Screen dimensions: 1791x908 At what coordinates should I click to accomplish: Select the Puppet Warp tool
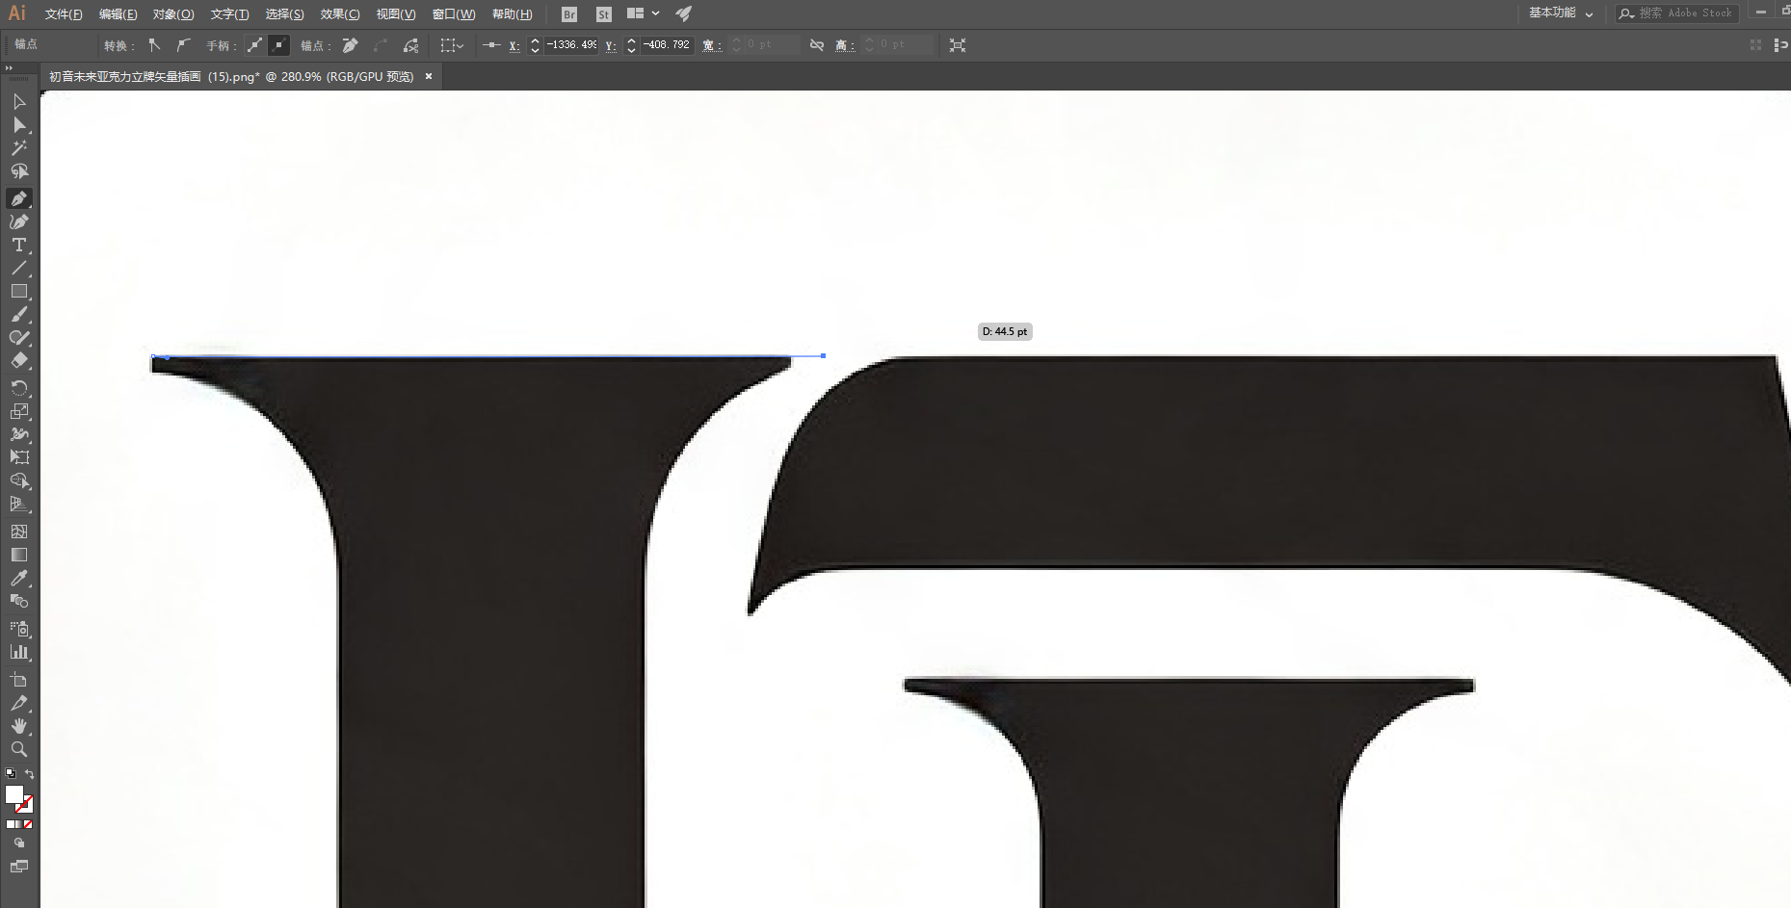coord(19,434)
